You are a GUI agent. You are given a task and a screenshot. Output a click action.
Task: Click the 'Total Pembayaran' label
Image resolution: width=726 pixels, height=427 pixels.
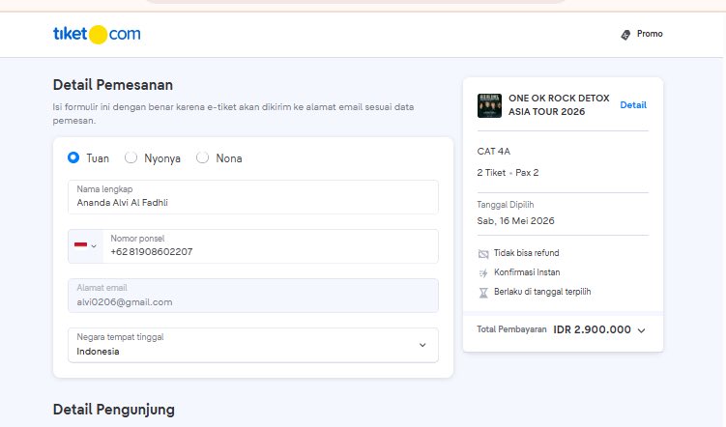coord(511,329)
